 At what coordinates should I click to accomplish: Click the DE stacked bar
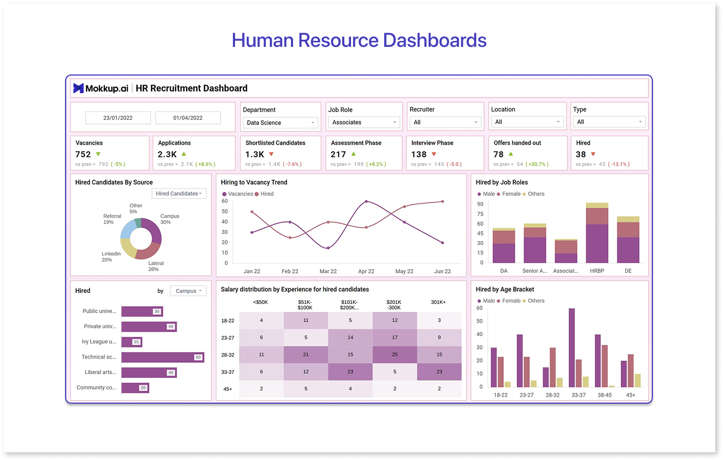click(628, 239)
